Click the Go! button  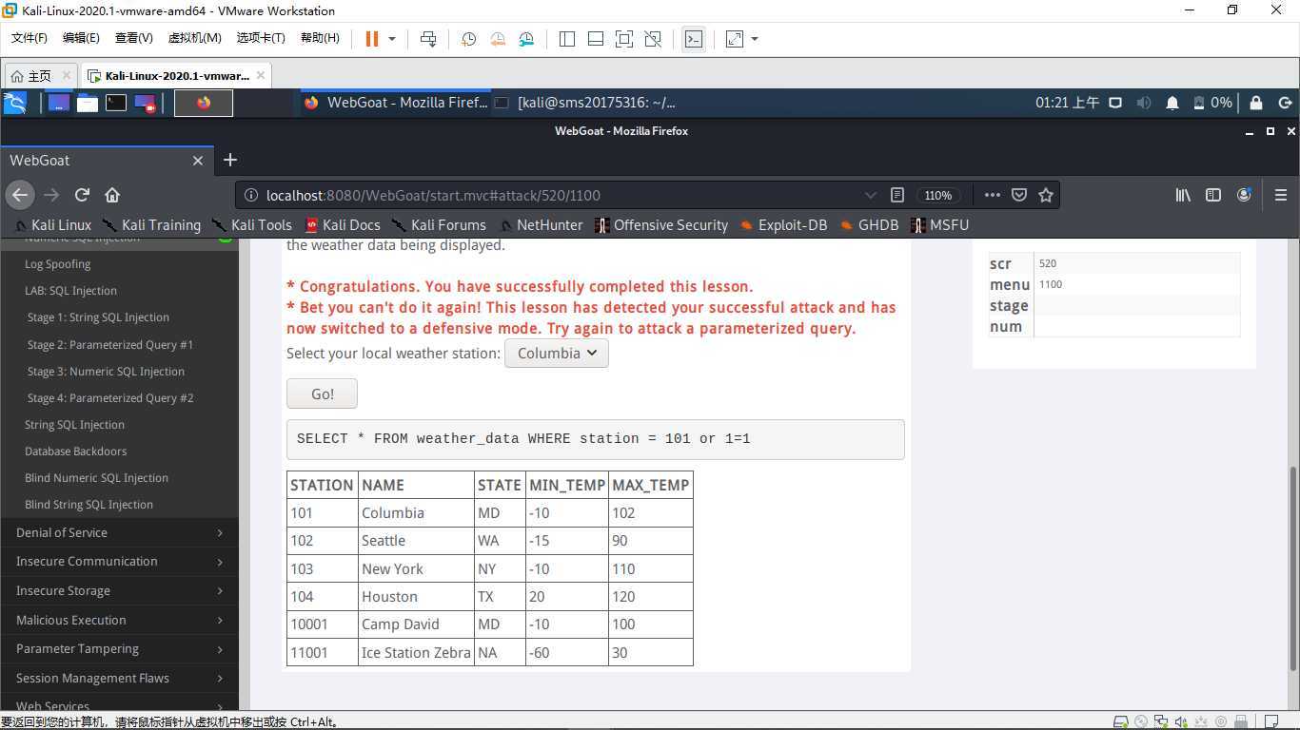pos(322,394)
